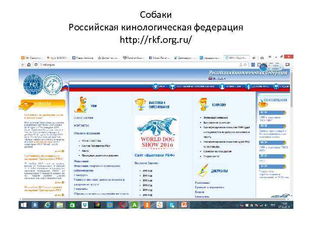The height and width of the screenshot is (234, 312).
Task: Open VK app in taskbar
Action: coord(35,205)
